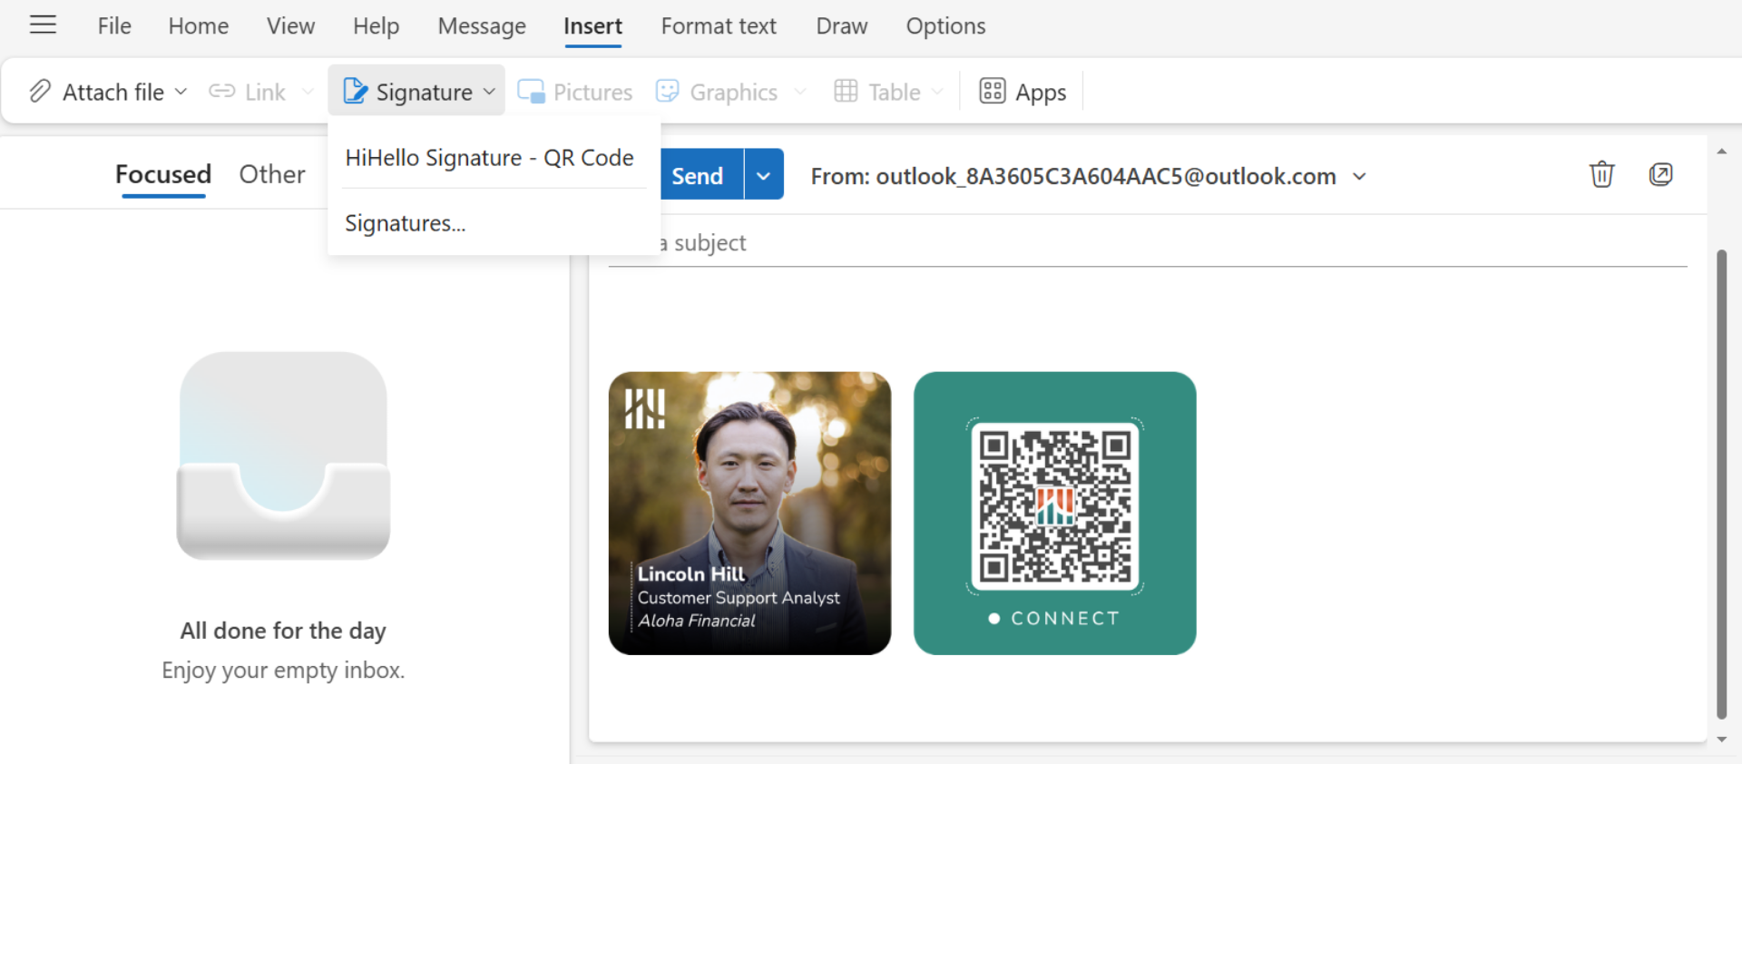Open the Apps icon in the ribbon
The width and height of the screenshot is (1742, 980).
[993, 92]
